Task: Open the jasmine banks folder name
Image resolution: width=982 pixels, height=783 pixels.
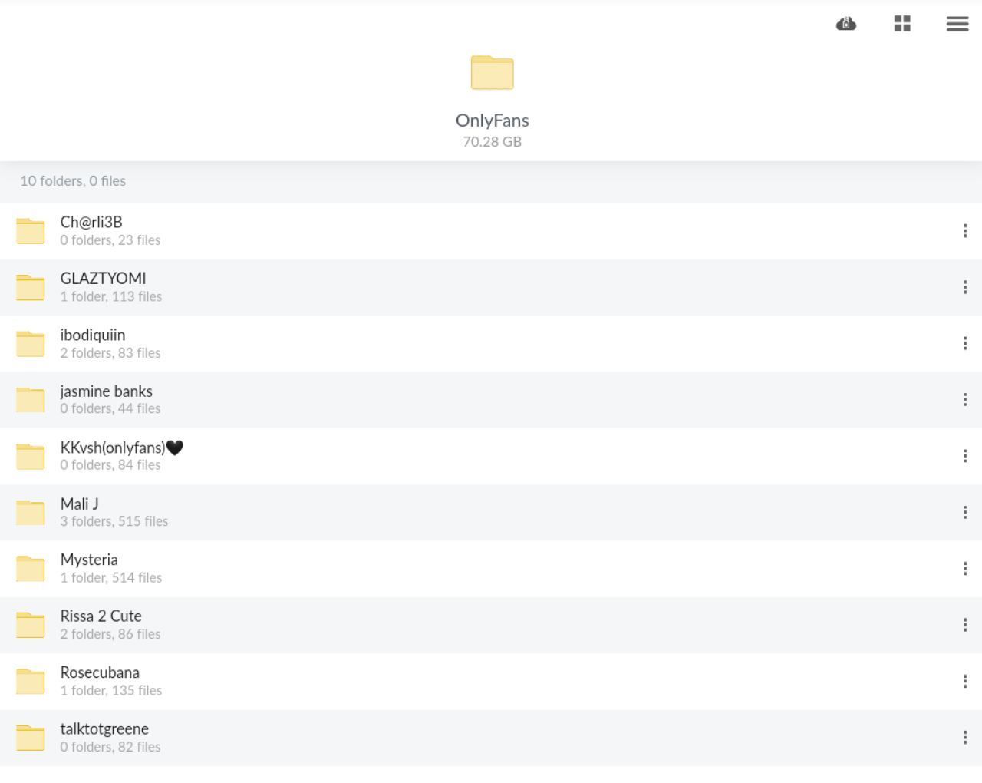Action: [x=107, y=391]
